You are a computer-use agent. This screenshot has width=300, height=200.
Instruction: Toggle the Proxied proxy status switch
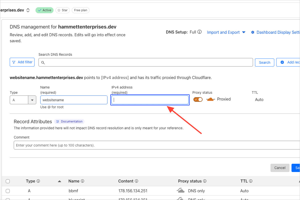pos(198,99)
